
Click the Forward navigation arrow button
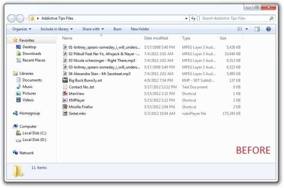click(x=20, y=19)
